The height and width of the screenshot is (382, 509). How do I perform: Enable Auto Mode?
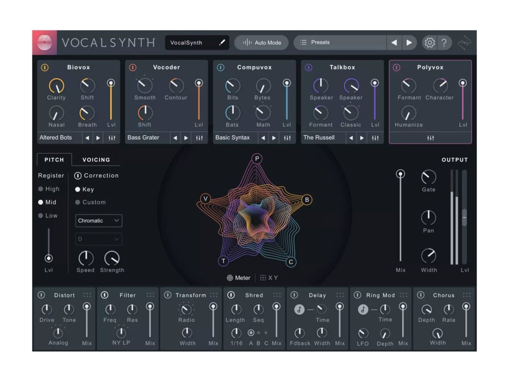[261, 43]
